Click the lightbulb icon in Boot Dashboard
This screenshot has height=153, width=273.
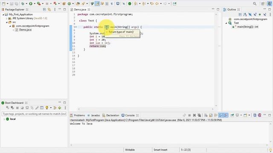click(47, 108)
